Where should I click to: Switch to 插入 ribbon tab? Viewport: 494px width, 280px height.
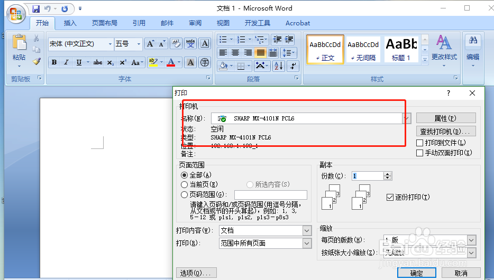click(70, 23)
